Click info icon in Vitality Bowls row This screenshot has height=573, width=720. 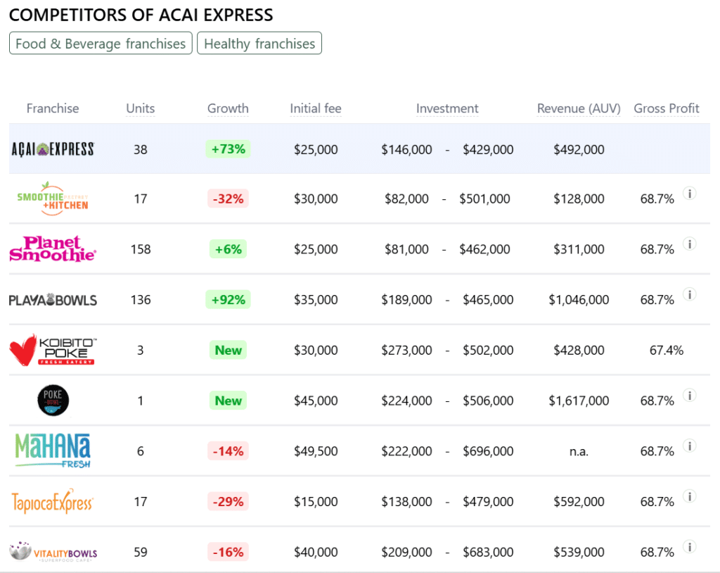[x=689, y=546]
